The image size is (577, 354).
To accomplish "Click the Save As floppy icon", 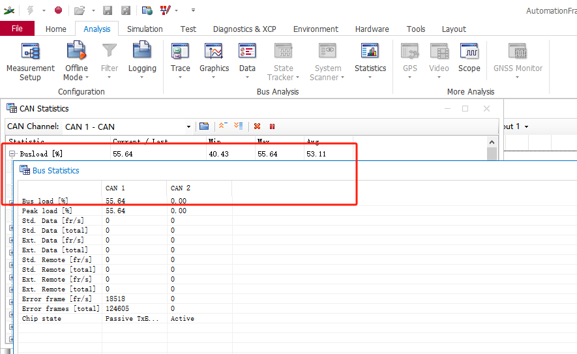I will coord(126,10).
